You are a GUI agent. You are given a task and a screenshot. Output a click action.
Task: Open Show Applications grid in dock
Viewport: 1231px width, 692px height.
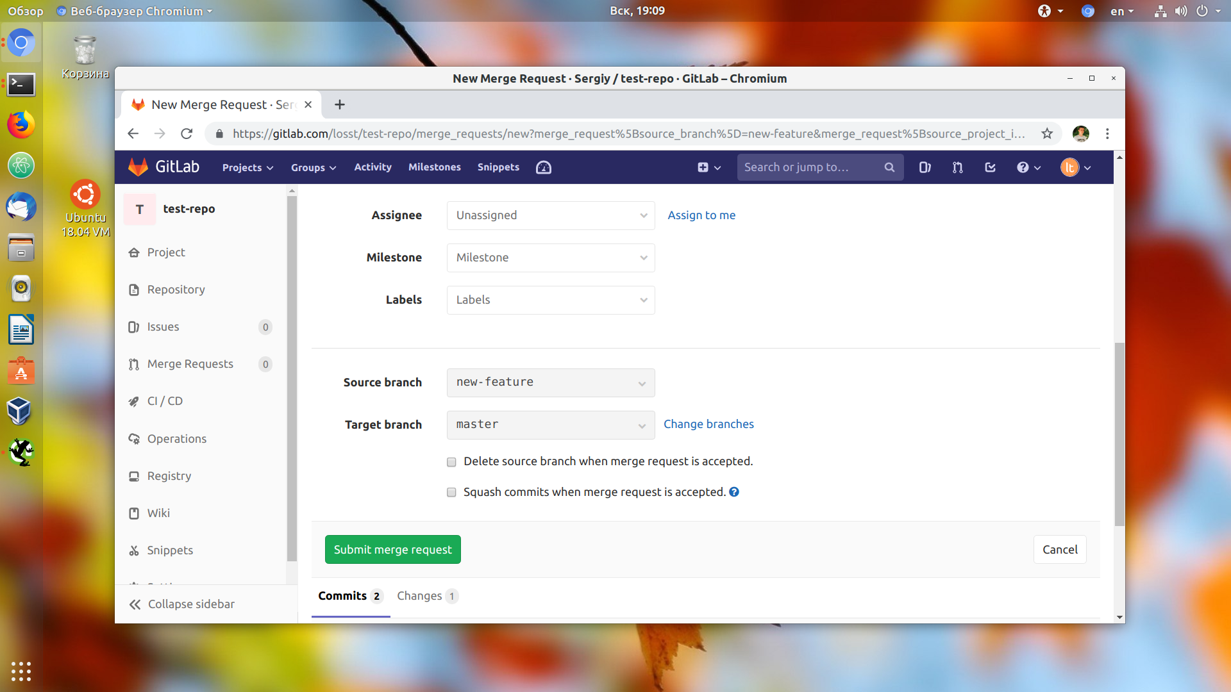tap(21, 671)
